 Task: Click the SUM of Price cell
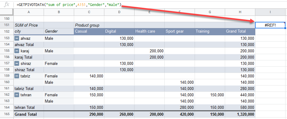29,25
